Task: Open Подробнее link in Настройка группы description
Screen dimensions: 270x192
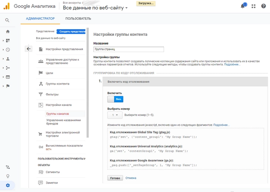Action: coord(232,65)
